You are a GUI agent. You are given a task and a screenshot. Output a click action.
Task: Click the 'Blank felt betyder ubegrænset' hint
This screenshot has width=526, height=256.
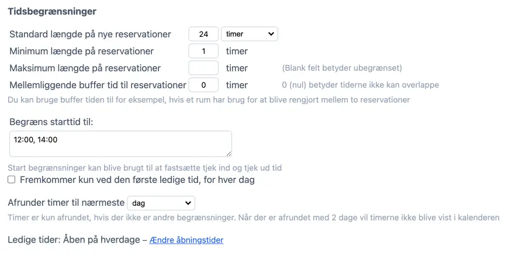pos(342,68)
